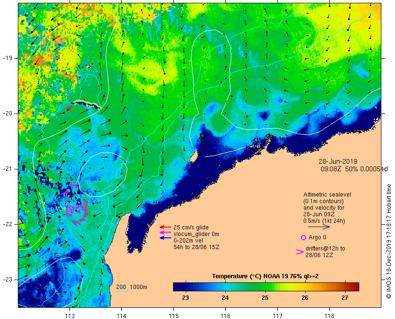This screenshot has width=395, height=319.
Task: Click the blue-yellow glider track near -20
Action: point(86,105)
